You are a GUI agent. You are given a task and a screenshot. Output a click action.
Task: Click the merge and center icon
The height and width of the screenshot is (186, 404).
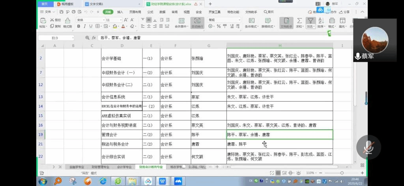[181, 20]
